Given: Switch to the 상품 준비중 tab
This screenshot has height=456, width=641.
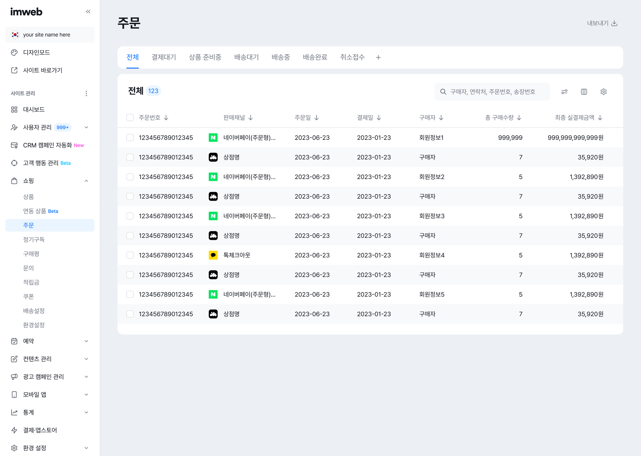Looking at the screenshot, I should (x=205, y=57).
